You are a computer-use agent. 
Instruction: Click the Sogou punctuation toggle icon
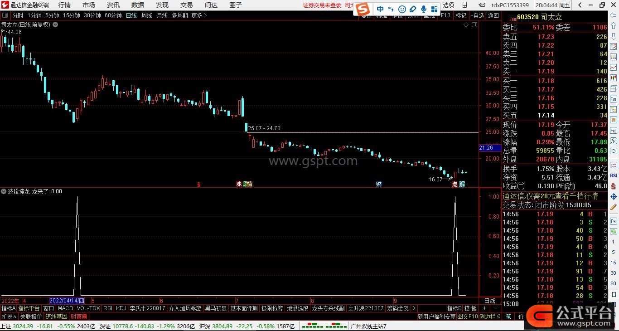tap(391, 9)
